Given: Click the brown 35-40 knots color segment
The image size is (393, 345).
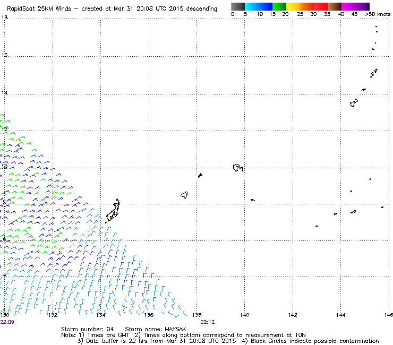Looking at the screenshot, I should coord(335,6).
